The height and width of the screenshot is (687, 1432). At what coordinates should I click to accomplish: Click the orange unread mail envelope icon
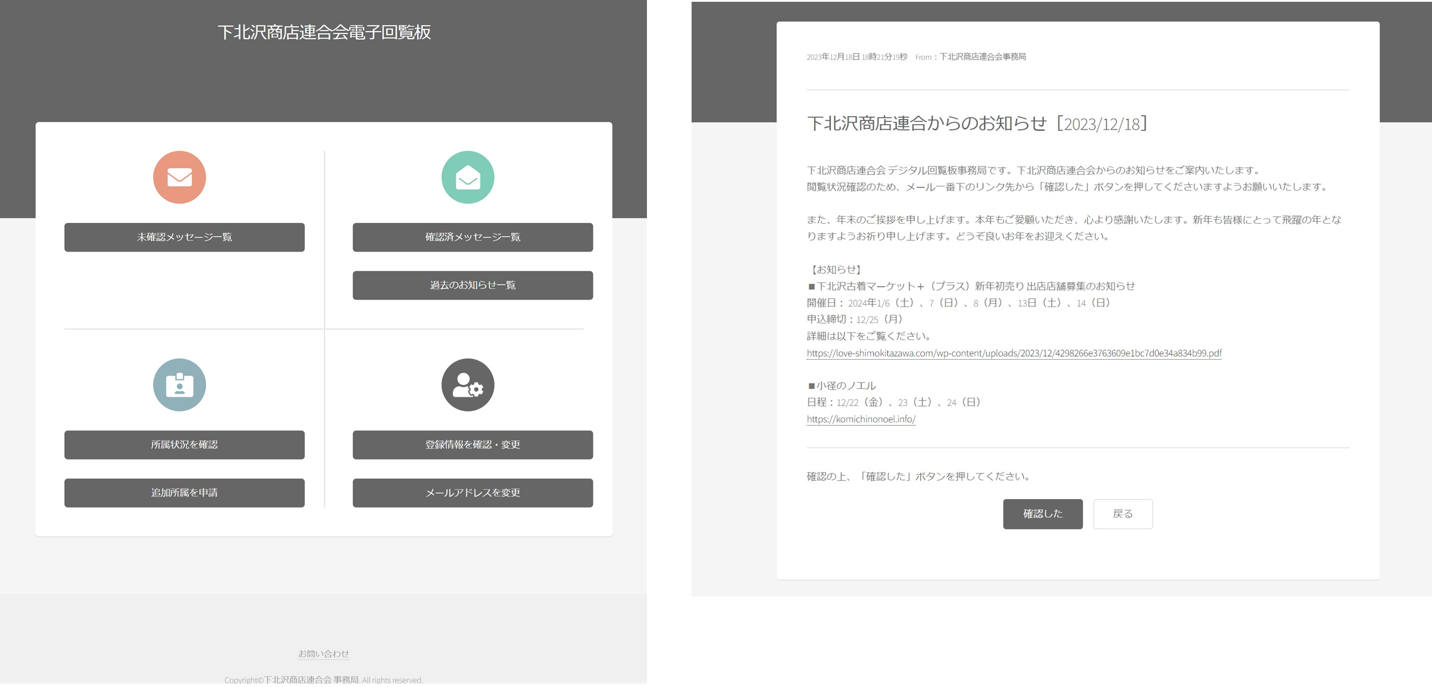(x=179, y=177)
